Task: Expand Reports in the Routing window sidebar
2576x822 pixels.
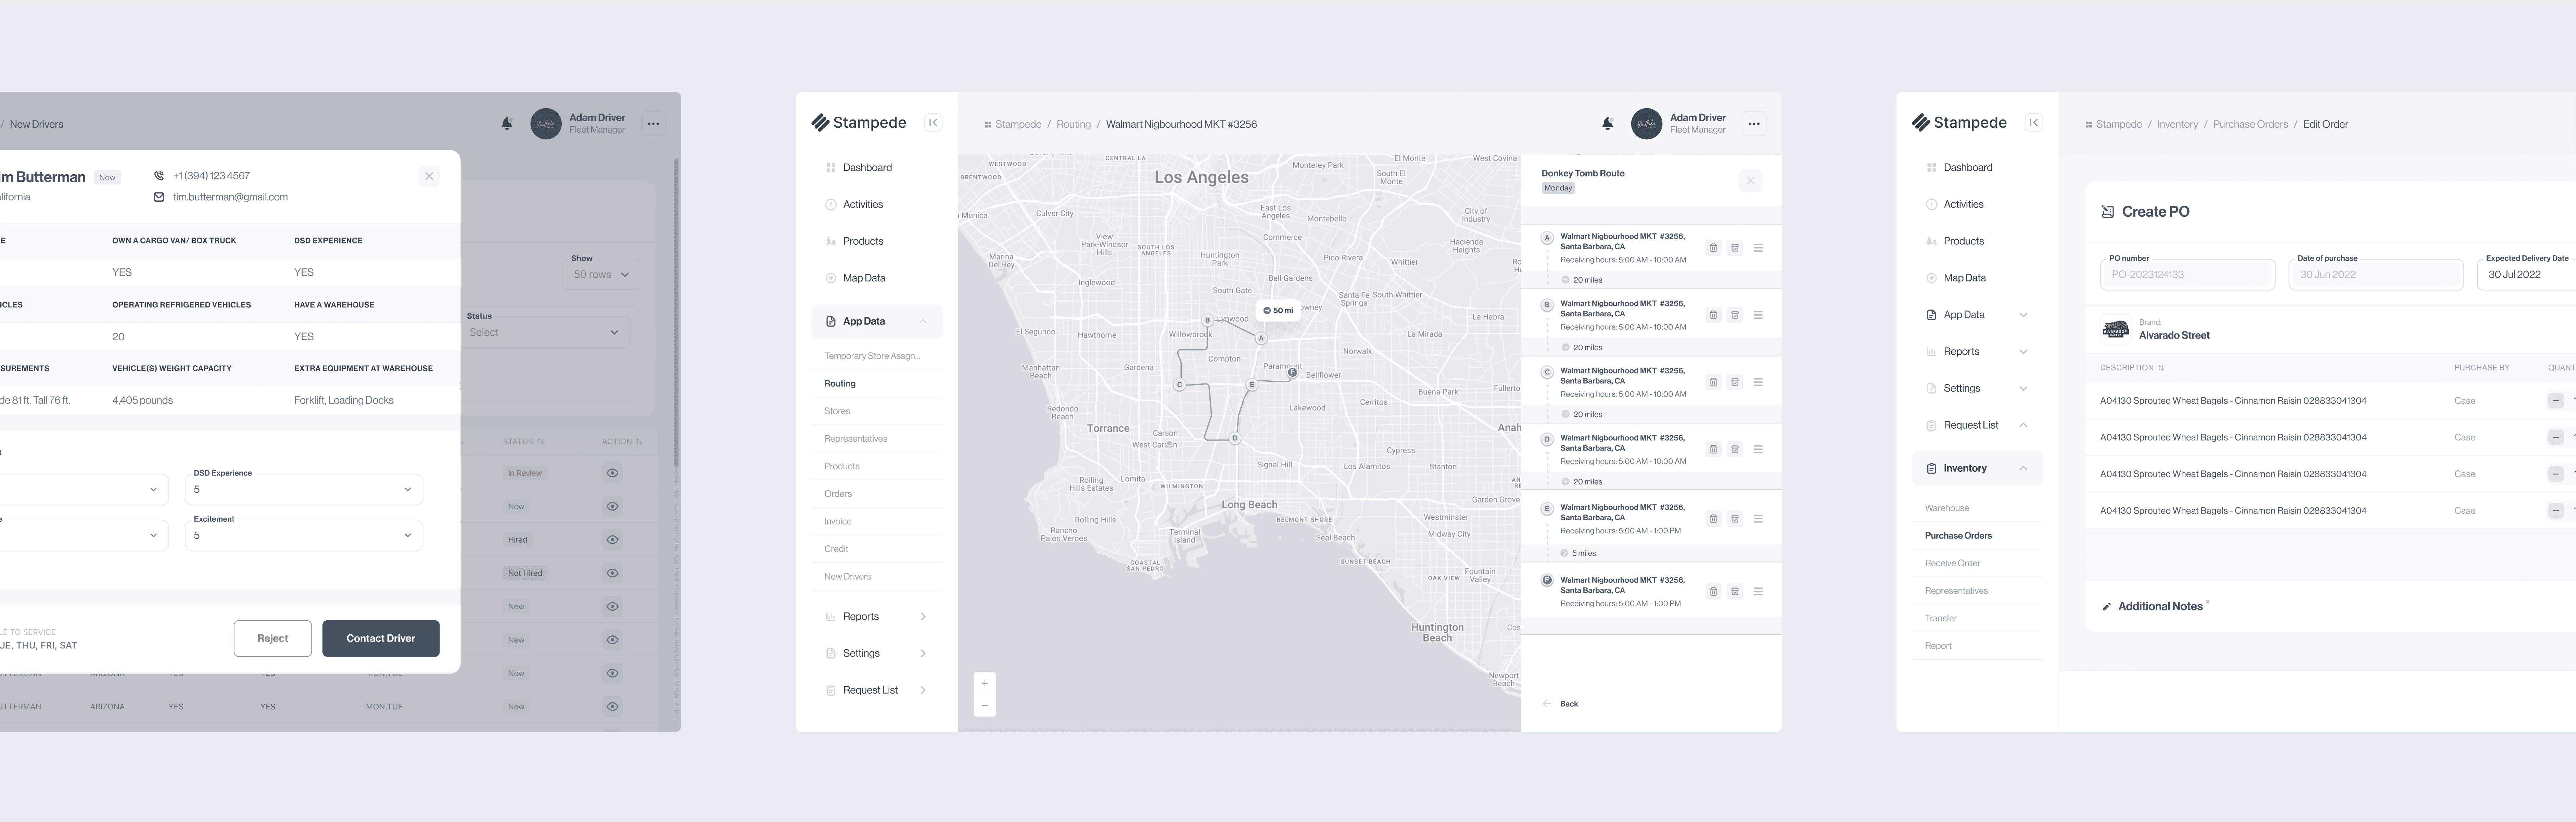Action: pyautogui.click(x=923, y=617)
